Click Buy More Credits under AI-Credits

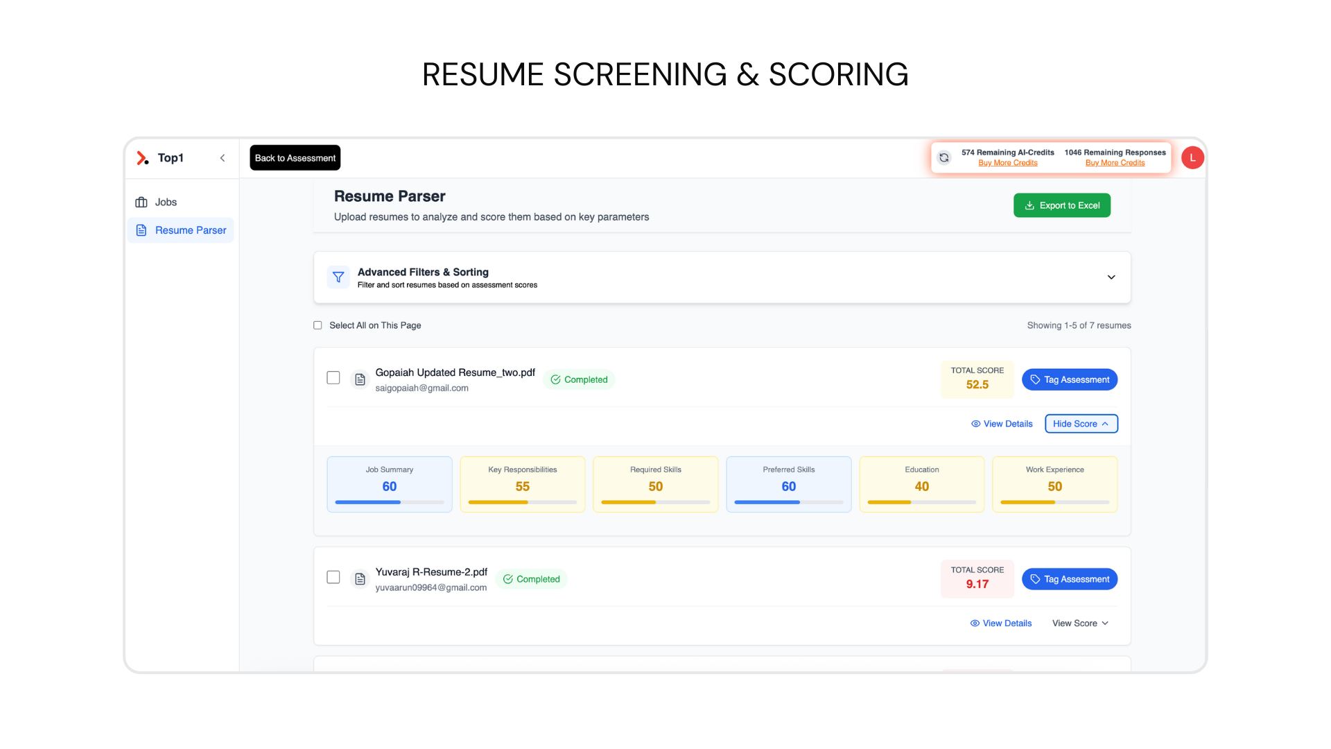tap(1007, 163)
